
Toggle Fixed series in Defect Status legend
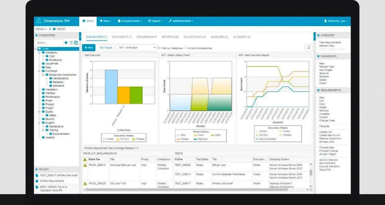point(198,135)
